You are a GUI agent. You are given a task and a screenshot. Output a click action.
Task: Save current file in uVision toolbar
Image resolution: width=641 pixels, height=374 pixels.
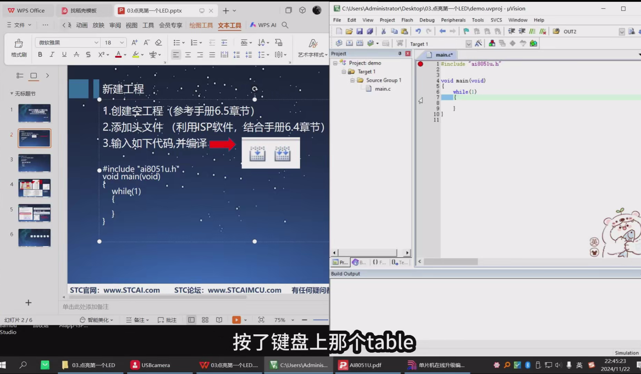click(359, 31)
